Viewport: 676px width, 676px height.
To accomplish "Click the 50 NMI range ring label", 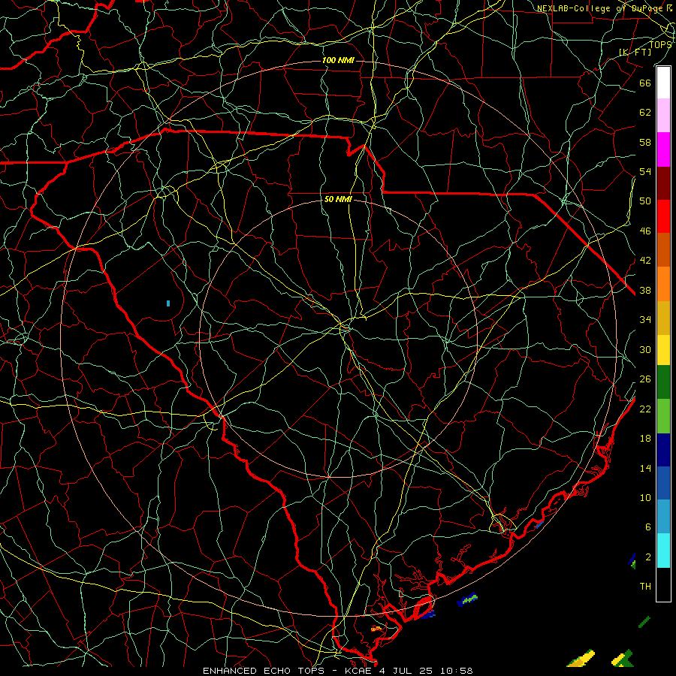I will tap(338, 199).
